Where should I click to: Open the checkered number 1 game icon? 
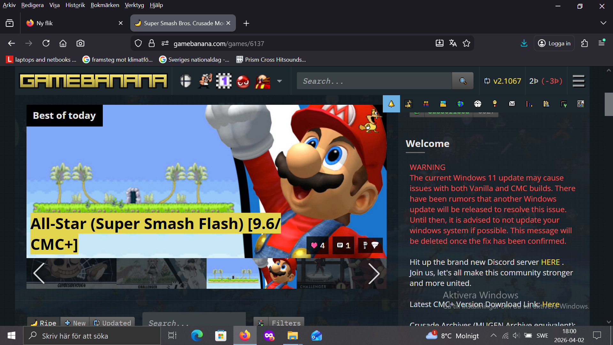[x=224, y=81]
